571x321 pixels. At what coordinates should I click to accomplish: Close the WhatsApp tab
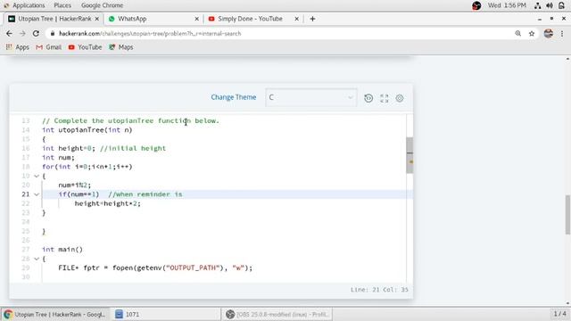click(x=196, y=19)
